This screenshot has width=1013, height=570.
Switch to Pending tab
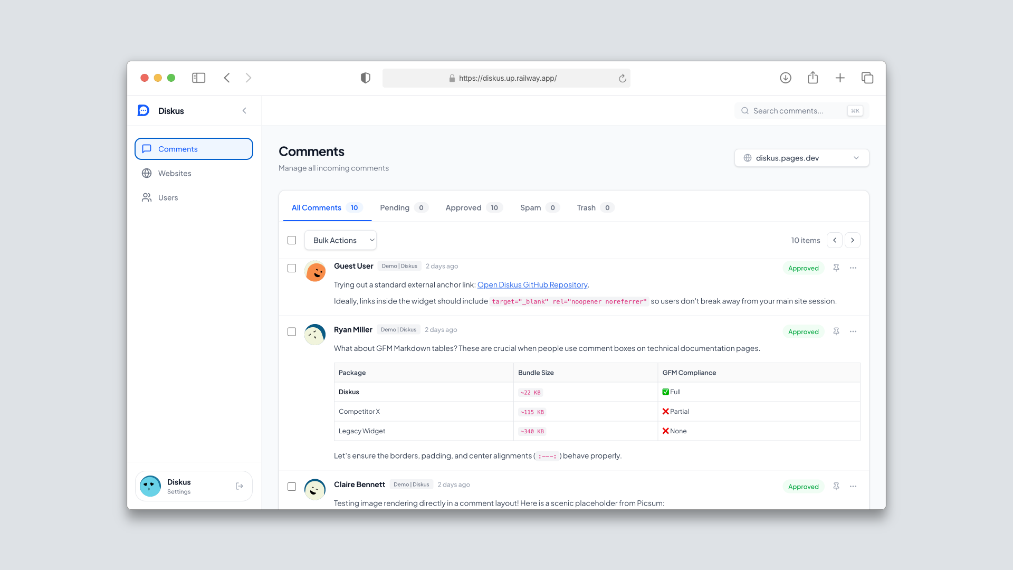pos(404,208)
